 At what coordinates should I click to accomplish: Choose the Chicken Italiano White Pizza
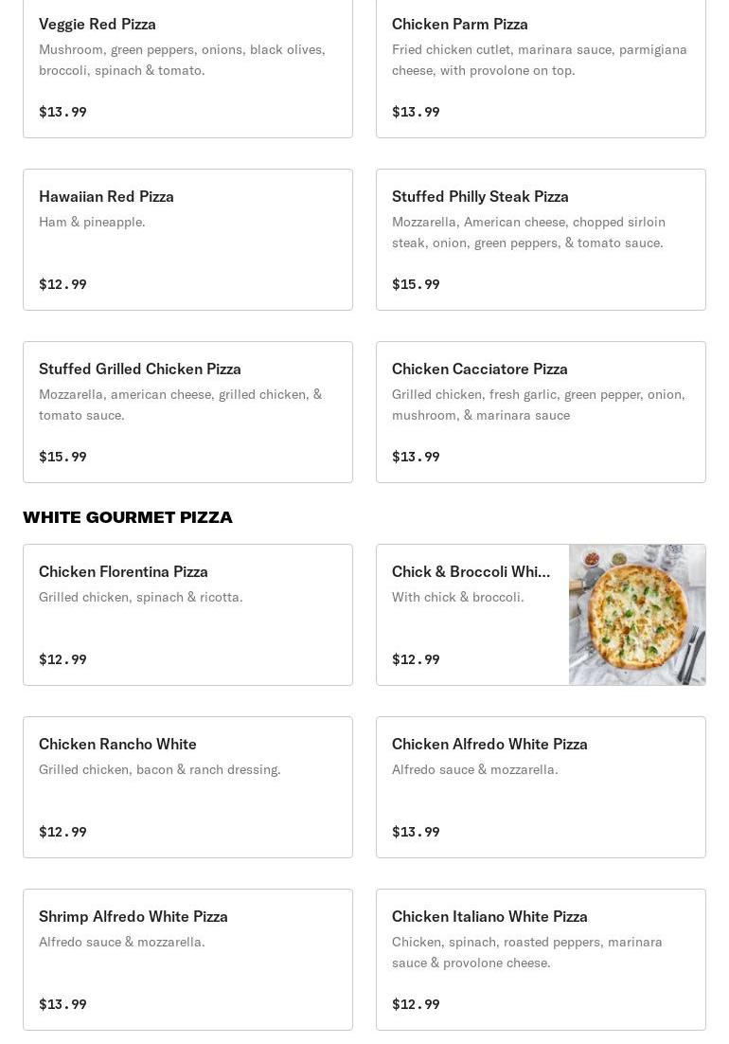[541, 959]
